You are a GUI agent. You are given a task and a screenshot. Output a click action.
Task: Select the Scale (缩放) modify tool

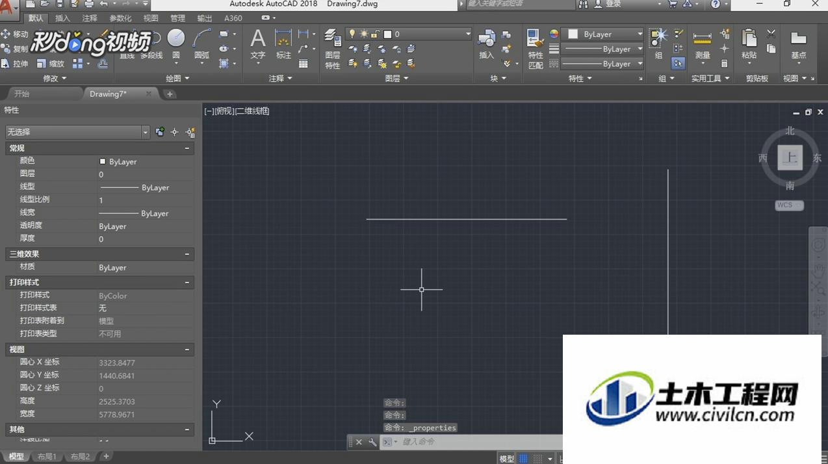coord(50,64)
